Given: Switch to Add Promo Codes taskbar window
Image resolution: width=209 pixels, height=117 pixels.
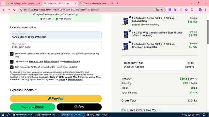Looking at the screenshot, I should tap(49, 115).
